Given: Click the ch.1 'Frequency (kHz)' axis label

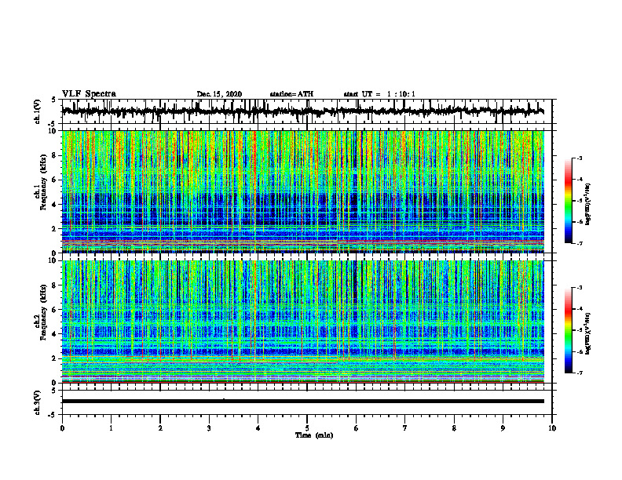Looking at the screenshot, I should [x=43, y=182].
